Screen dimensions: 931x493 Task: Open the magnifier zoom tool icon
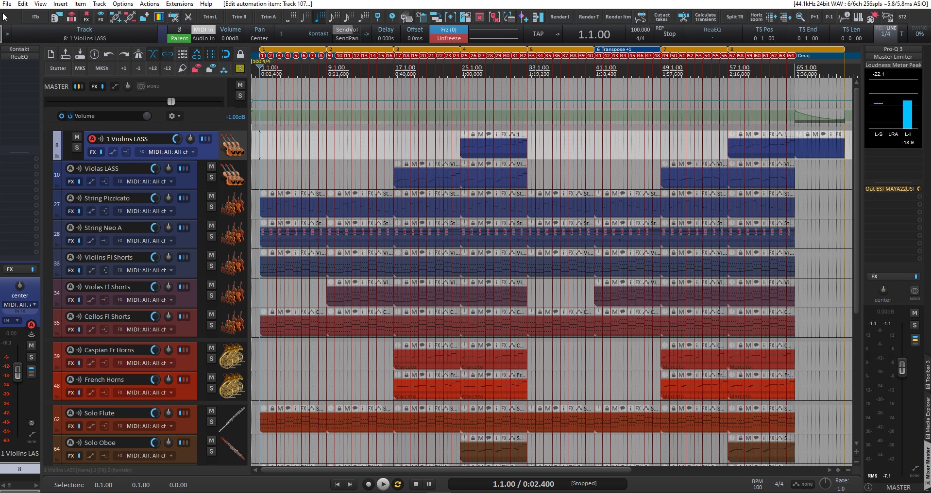coord(800,17)
